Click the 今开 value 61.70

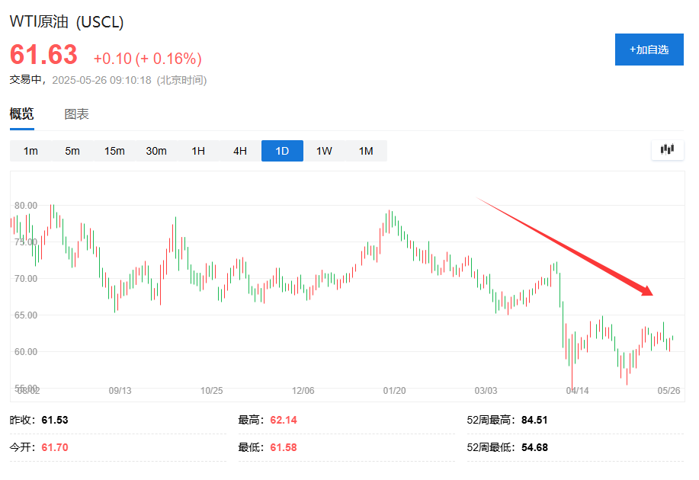point(55,447)
